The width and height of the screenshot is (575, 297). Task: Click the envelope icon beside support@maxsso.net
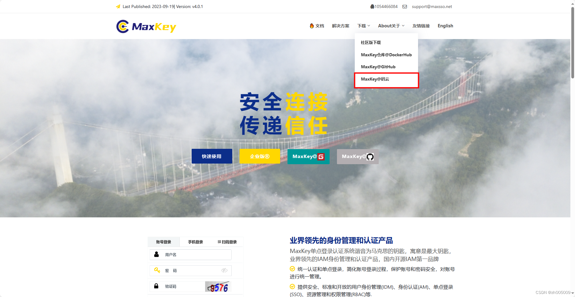coord(405,6)
